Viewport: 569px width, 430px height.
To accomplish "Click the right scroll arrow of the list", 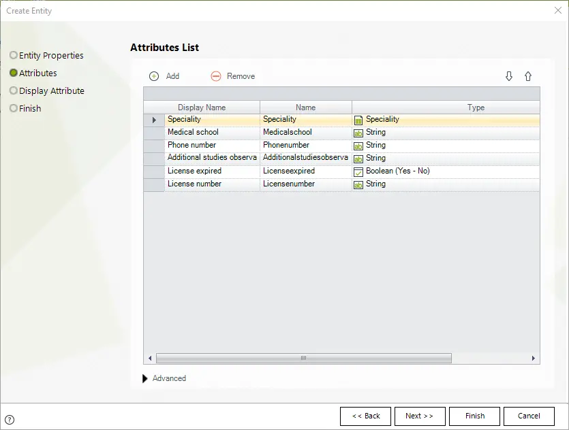I will (x=533, y=359).
